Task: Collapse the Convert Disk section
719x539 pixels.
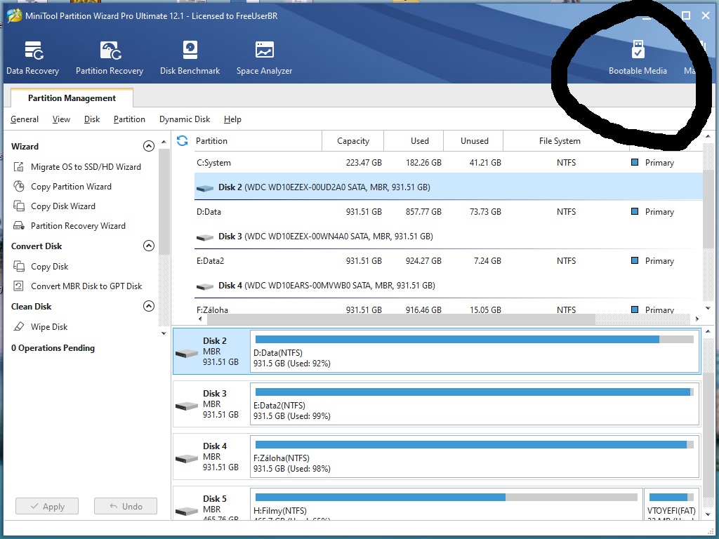Action: [x=148, y=246]
